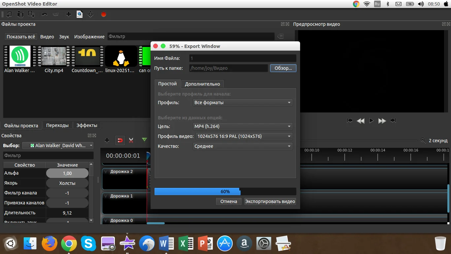The width and height of the screenshot is (451, 254).
Task: Open the Профиль dropdown showing Все форматы
Action: pos(243,103)
